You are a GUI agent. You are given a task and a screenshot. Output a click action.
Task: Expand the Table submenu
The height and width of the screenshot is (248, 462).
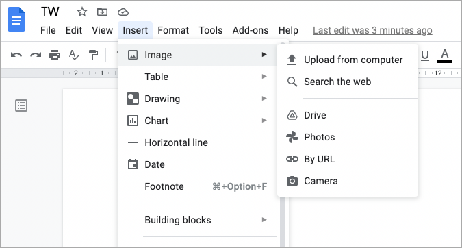click(198, 77)
